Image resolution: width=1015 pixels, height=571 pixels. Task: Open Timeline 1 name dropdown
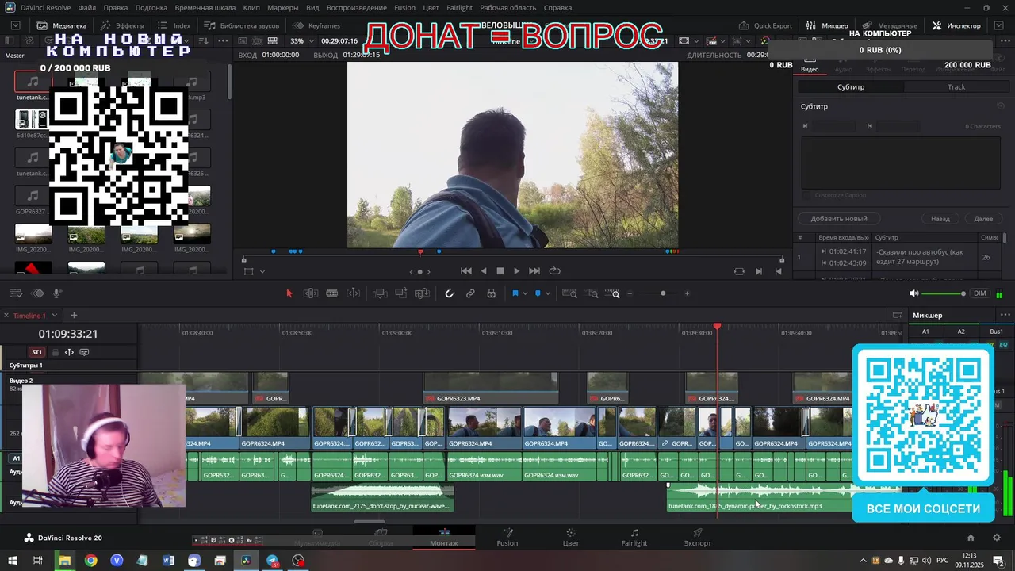(53, 316)
